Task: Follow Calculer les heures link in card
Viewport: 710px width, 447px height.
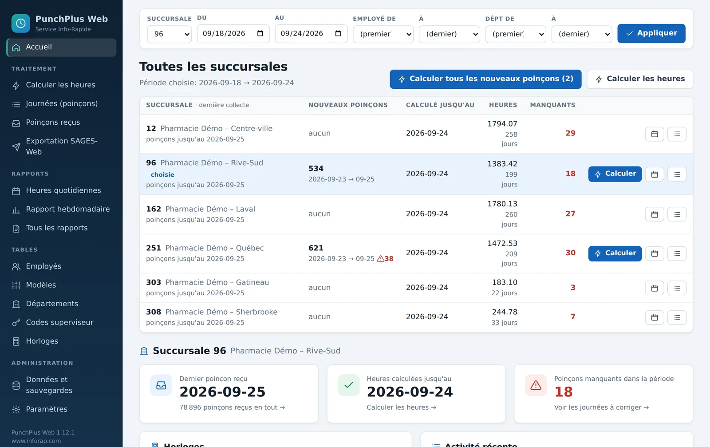Action: point(401,407)
